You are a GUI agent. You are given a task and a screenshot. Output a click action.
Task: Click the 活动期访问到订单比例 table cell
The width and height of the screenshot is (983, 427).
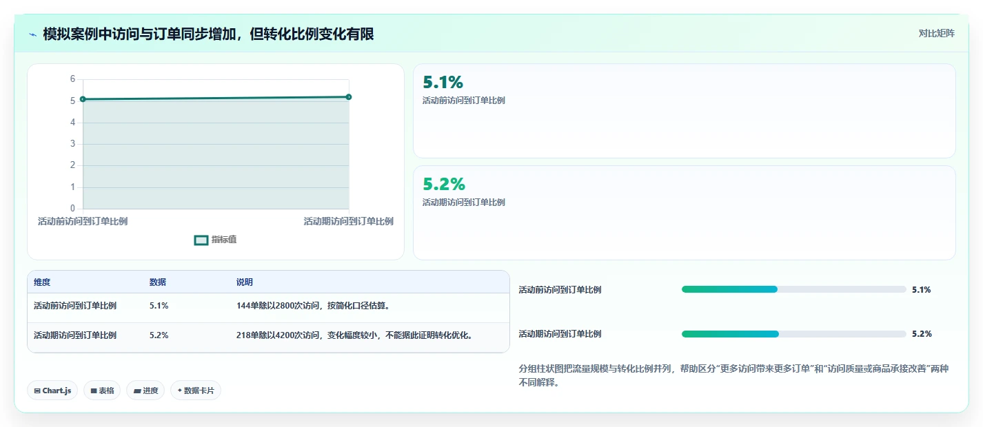pyautogui.click(x=75, y=335)
